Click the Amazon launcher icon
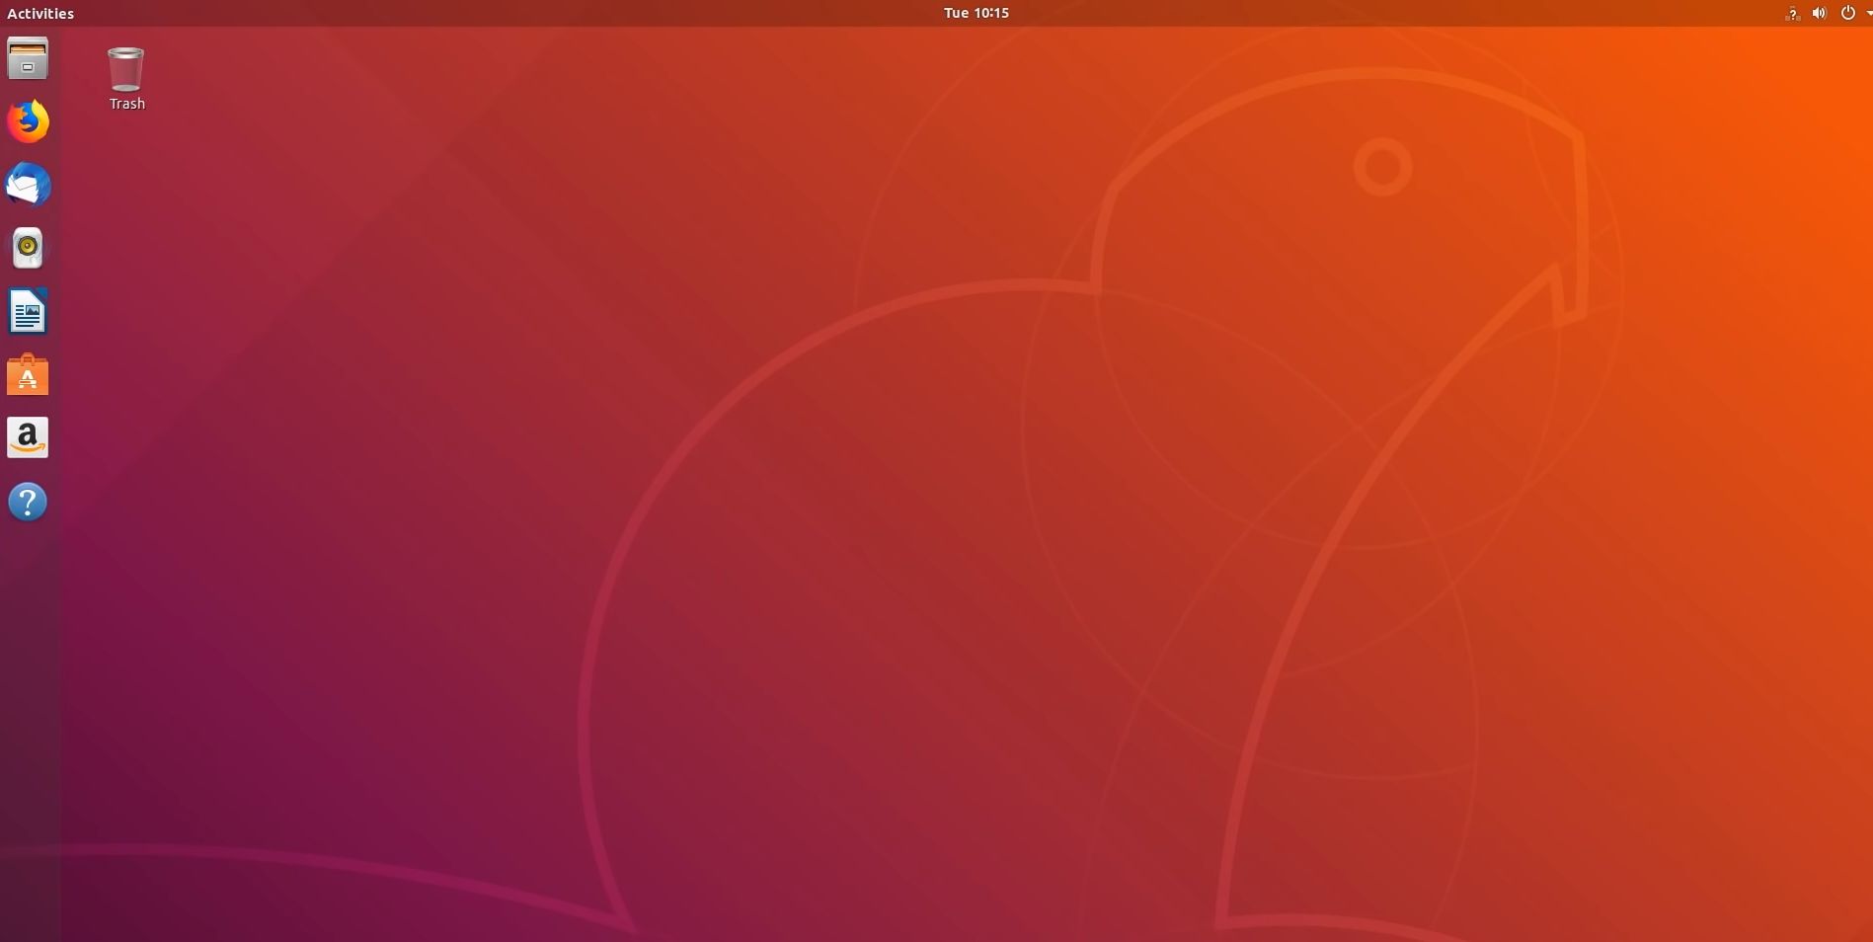 pyautogui.click(x=28, y=437)
